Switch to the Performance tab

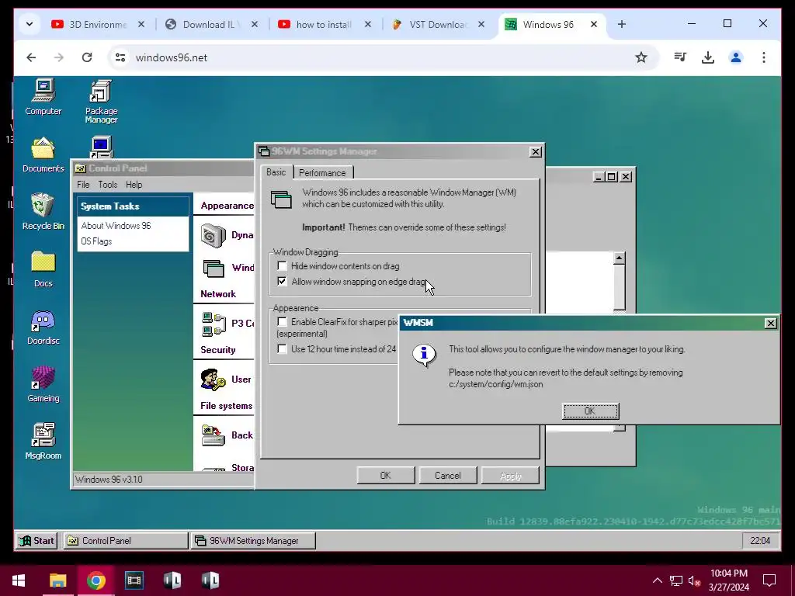tap(322, 173)
